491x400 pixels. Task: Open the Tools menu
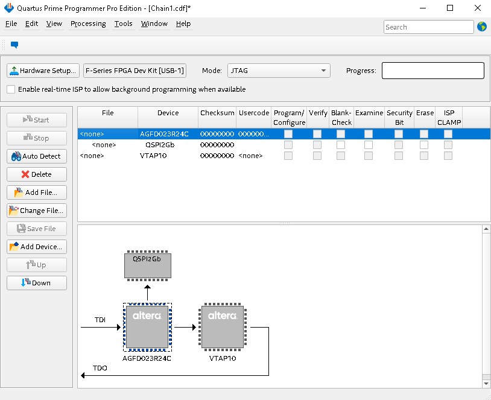click(x=123, y=24)
